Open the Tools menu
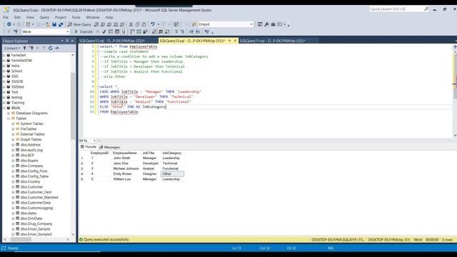This screenshot has height=257, width=457. [x=76, y=17]
